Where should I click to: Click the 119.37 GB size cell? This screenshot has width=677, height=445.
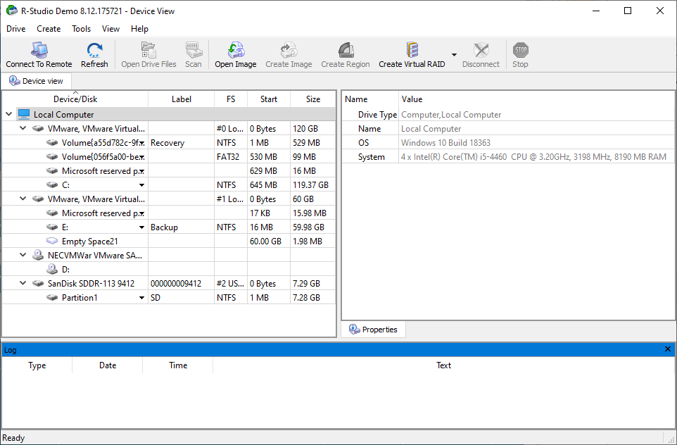coord(313,185)
